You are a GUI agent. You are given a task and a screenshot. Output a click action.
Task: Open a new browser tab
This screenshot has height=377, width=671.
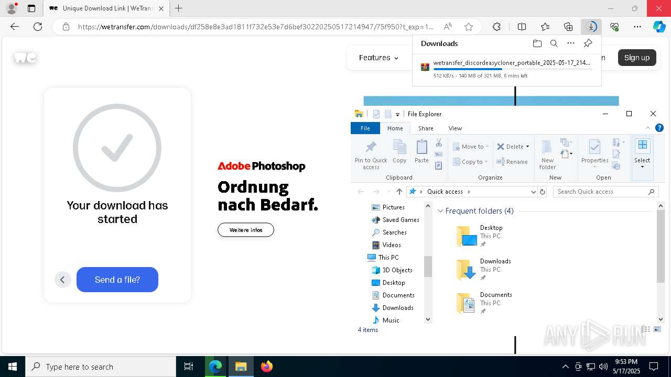179,8
